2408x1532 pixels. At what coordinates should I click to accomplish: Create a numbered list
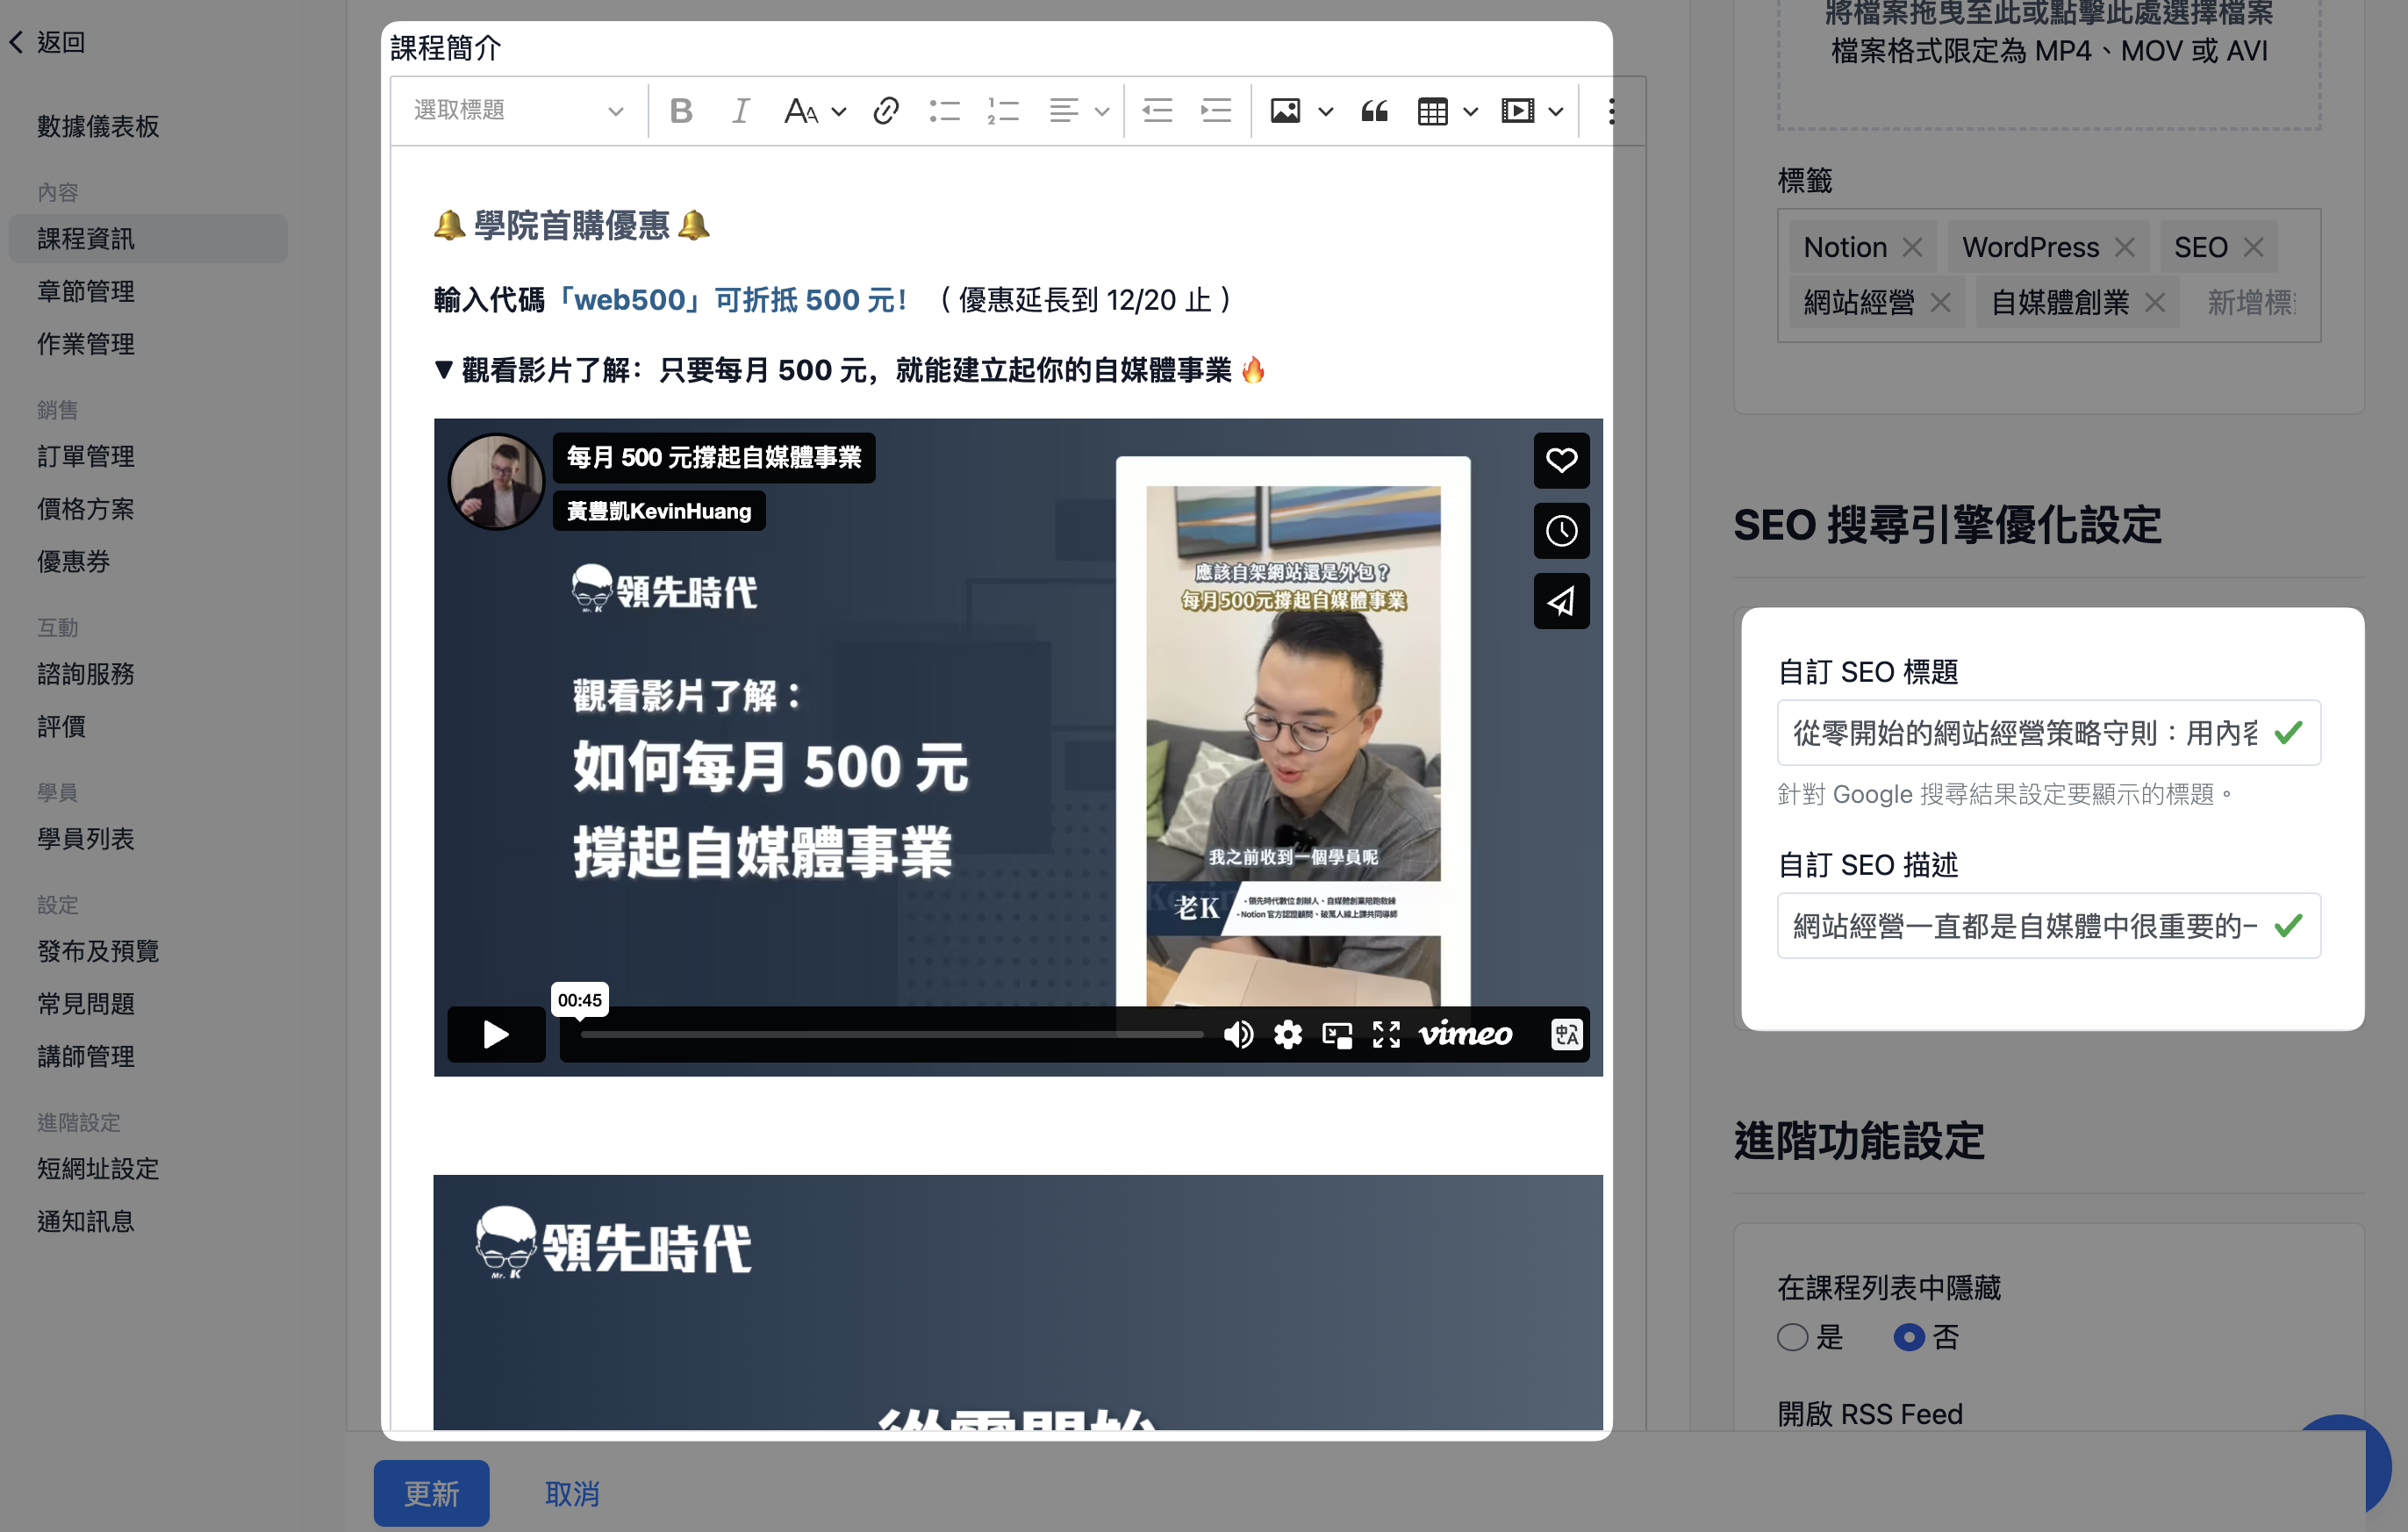click(x=1003, y=111)
